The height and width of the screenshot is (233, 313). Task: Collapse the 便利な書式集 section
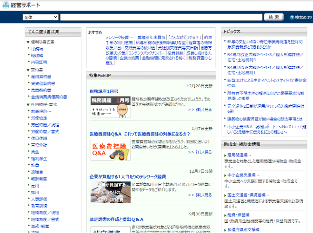click(x=28, y=42)
